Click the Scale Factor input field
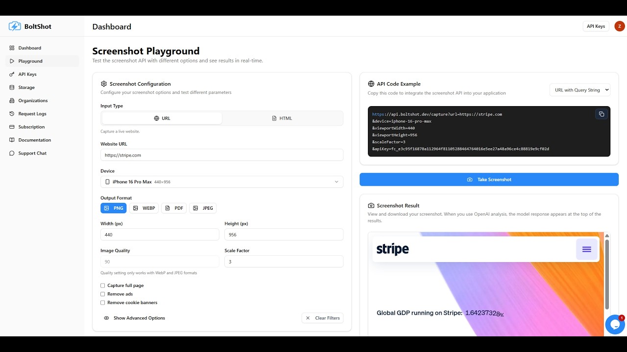Screen dimensions: 627x352 coord(284,262)
